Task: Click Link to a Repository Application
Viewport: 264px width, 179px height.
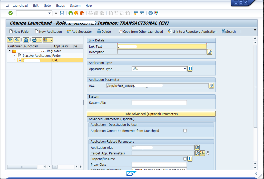Action: click(192, 31)
